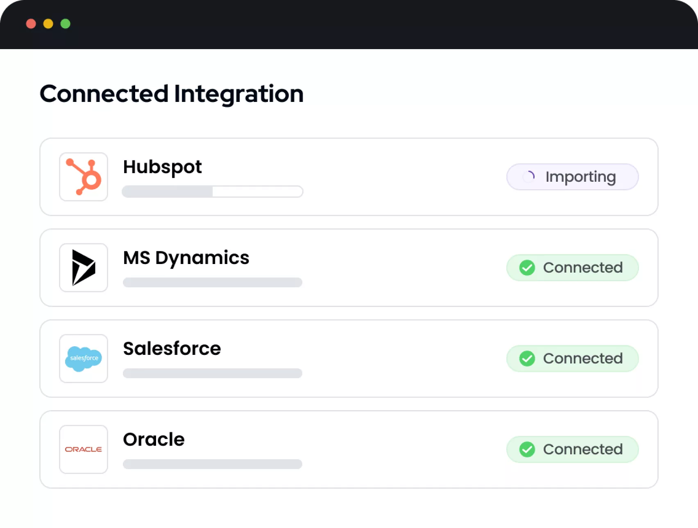The width and height of the screenshot is (698, 528).
Task: Click green checkmark in Oracle row
Action: pyautogui.click(x=527, y=449)
